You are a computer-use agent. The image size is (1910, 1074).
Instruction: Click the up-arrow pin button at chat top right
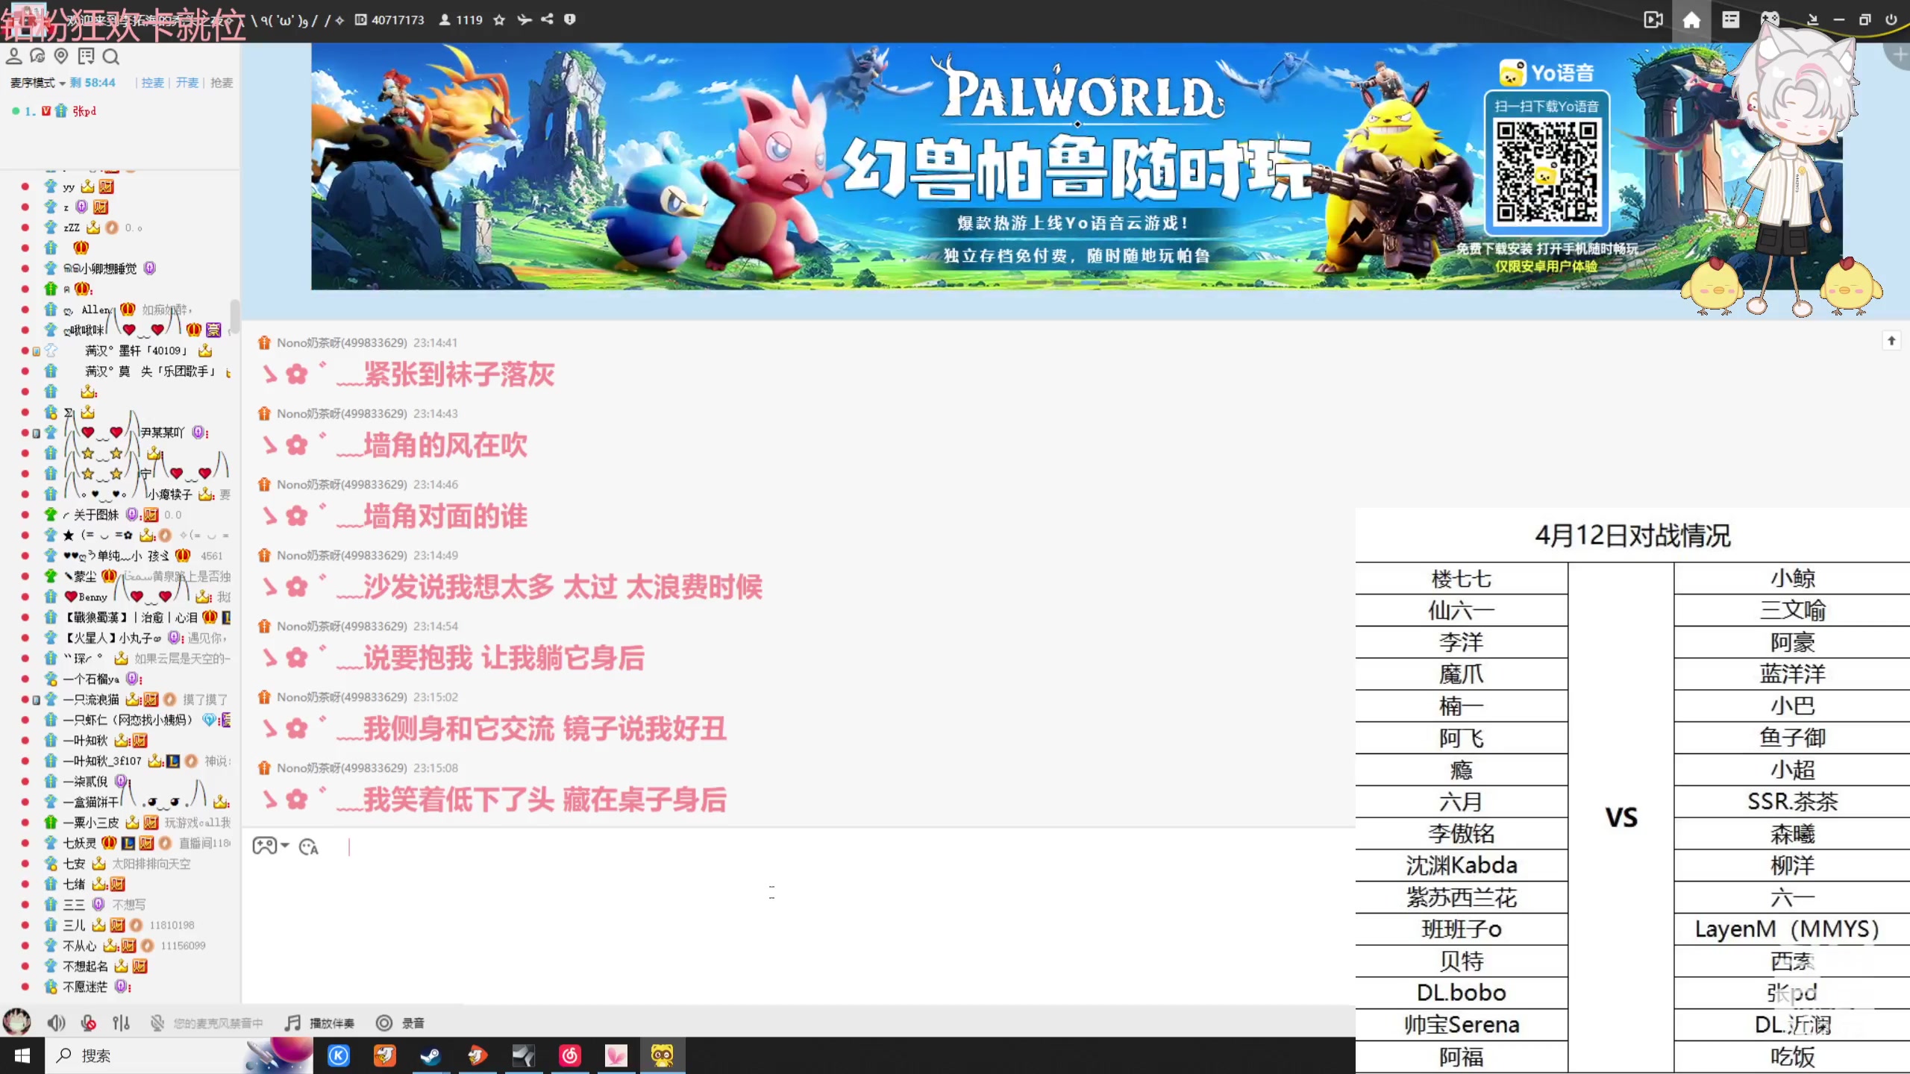click(x=1891, y=340)
